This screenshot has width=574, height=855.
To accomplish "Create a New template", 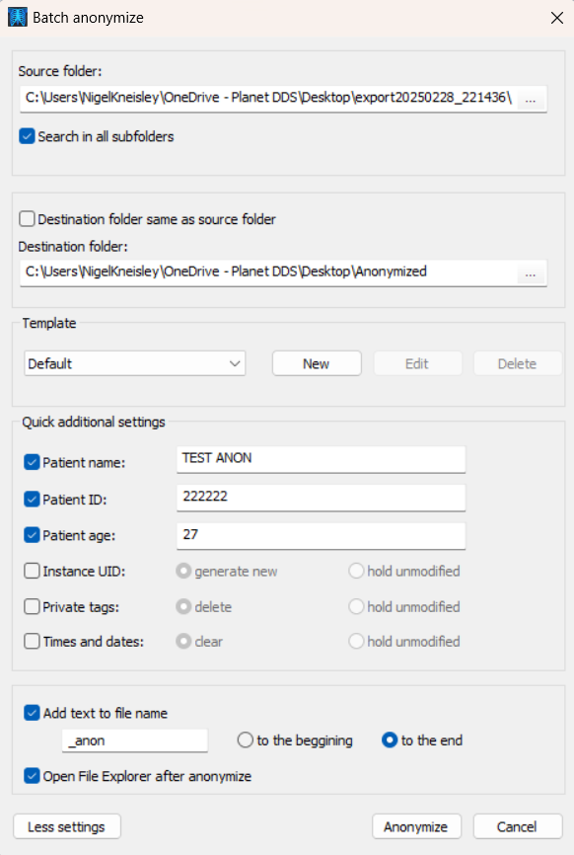I will click(x=317, y=363).
